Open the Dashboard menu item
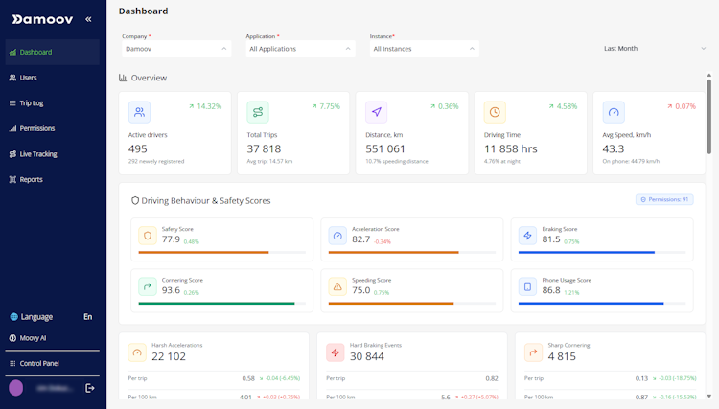 pyautogui.click(x=53, y=52)
